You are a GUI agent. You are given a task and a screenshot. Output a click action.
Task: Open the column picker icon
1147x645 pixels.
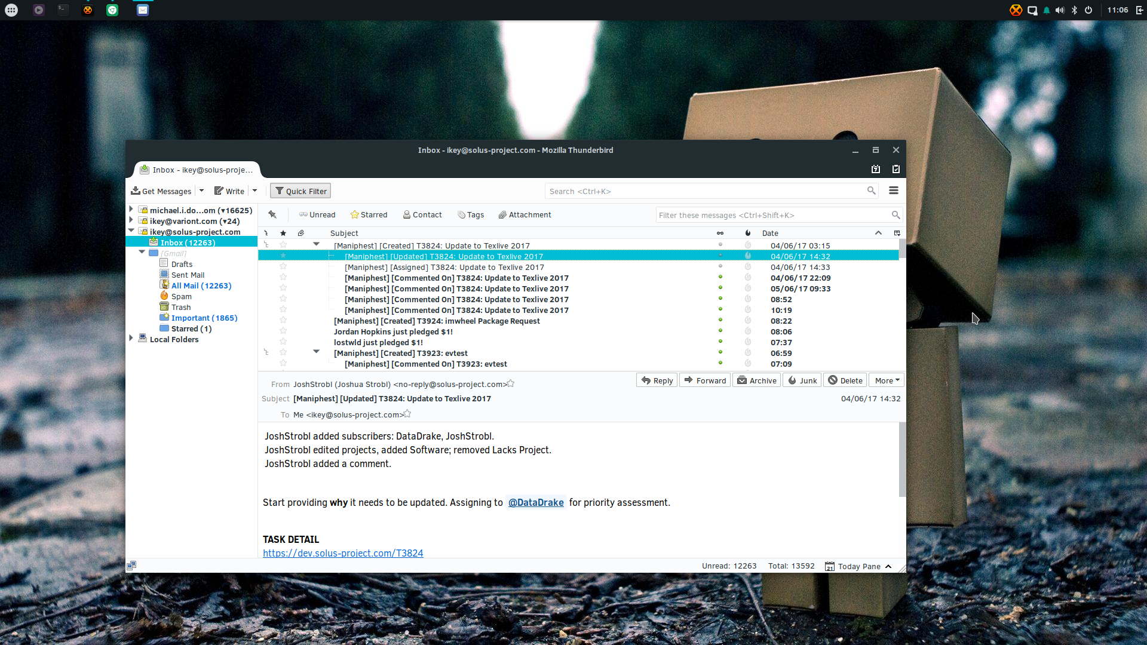(x=897, y=233)
